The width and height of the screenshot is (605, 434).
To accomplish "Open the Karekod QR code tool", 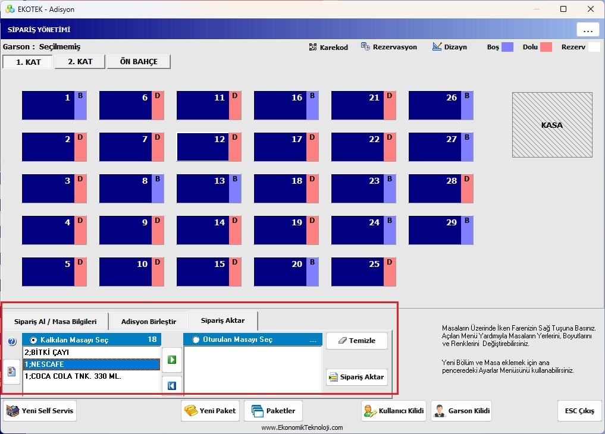I will 328,47.
